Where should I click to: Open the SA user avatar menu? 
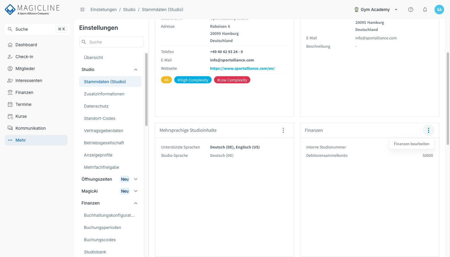coord(439,10)
